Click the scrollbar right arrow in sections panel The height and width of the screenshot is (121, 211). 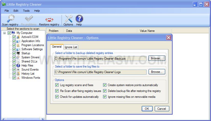[42, 119]
